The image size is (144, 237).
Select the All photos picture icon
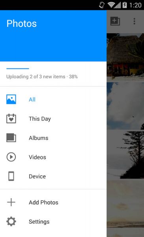pyautogui.click(x=11, y=99)
